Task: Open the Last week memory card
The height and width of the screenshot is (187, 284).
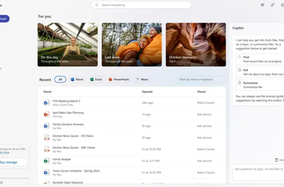Action: point(131,45)
